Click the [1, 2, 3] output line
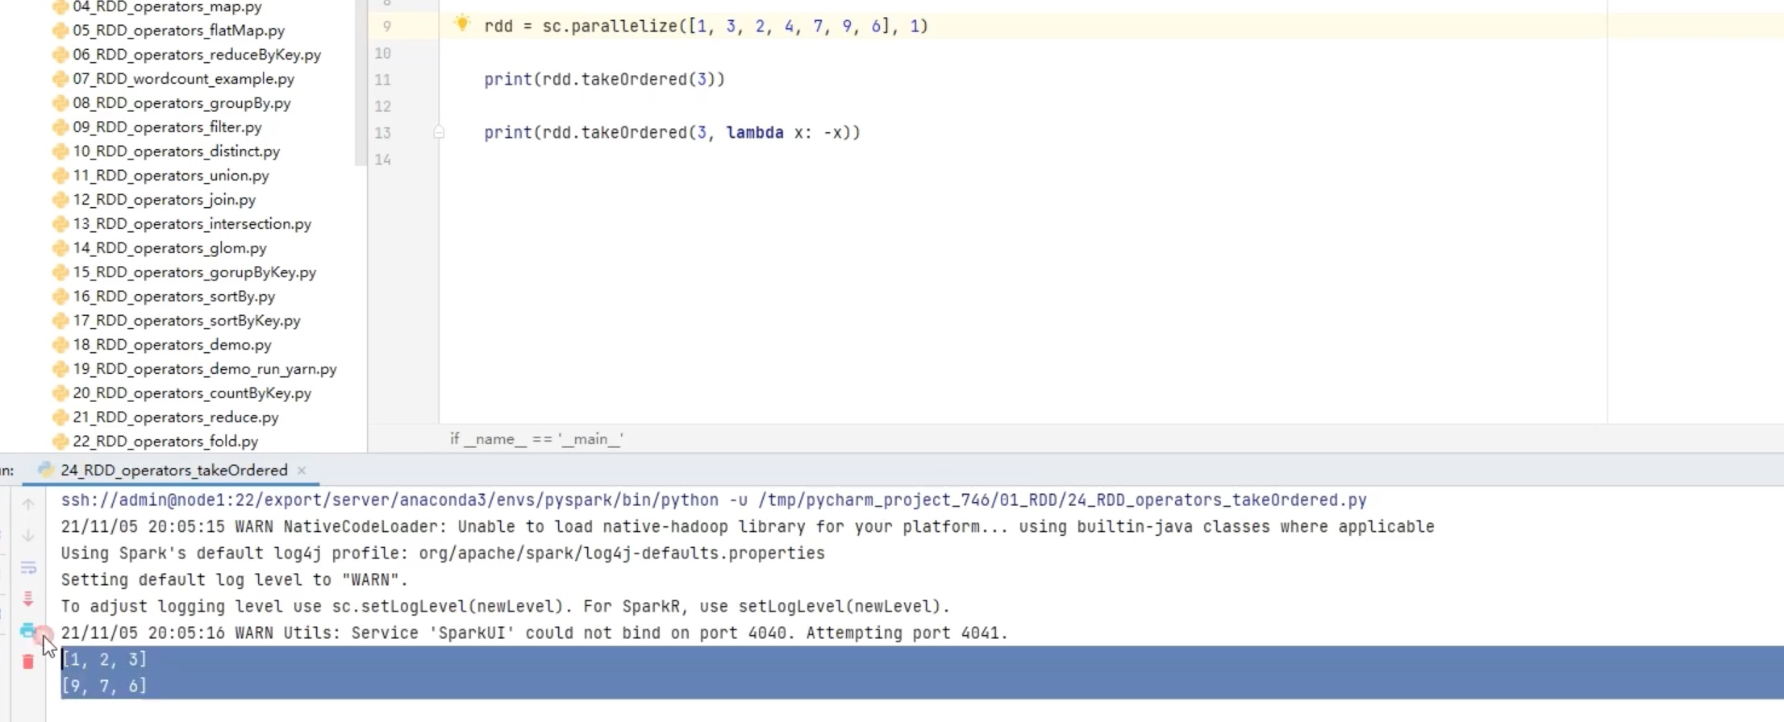The height and width of the screenshot is (722, 1784). click(x=104, y=659)
